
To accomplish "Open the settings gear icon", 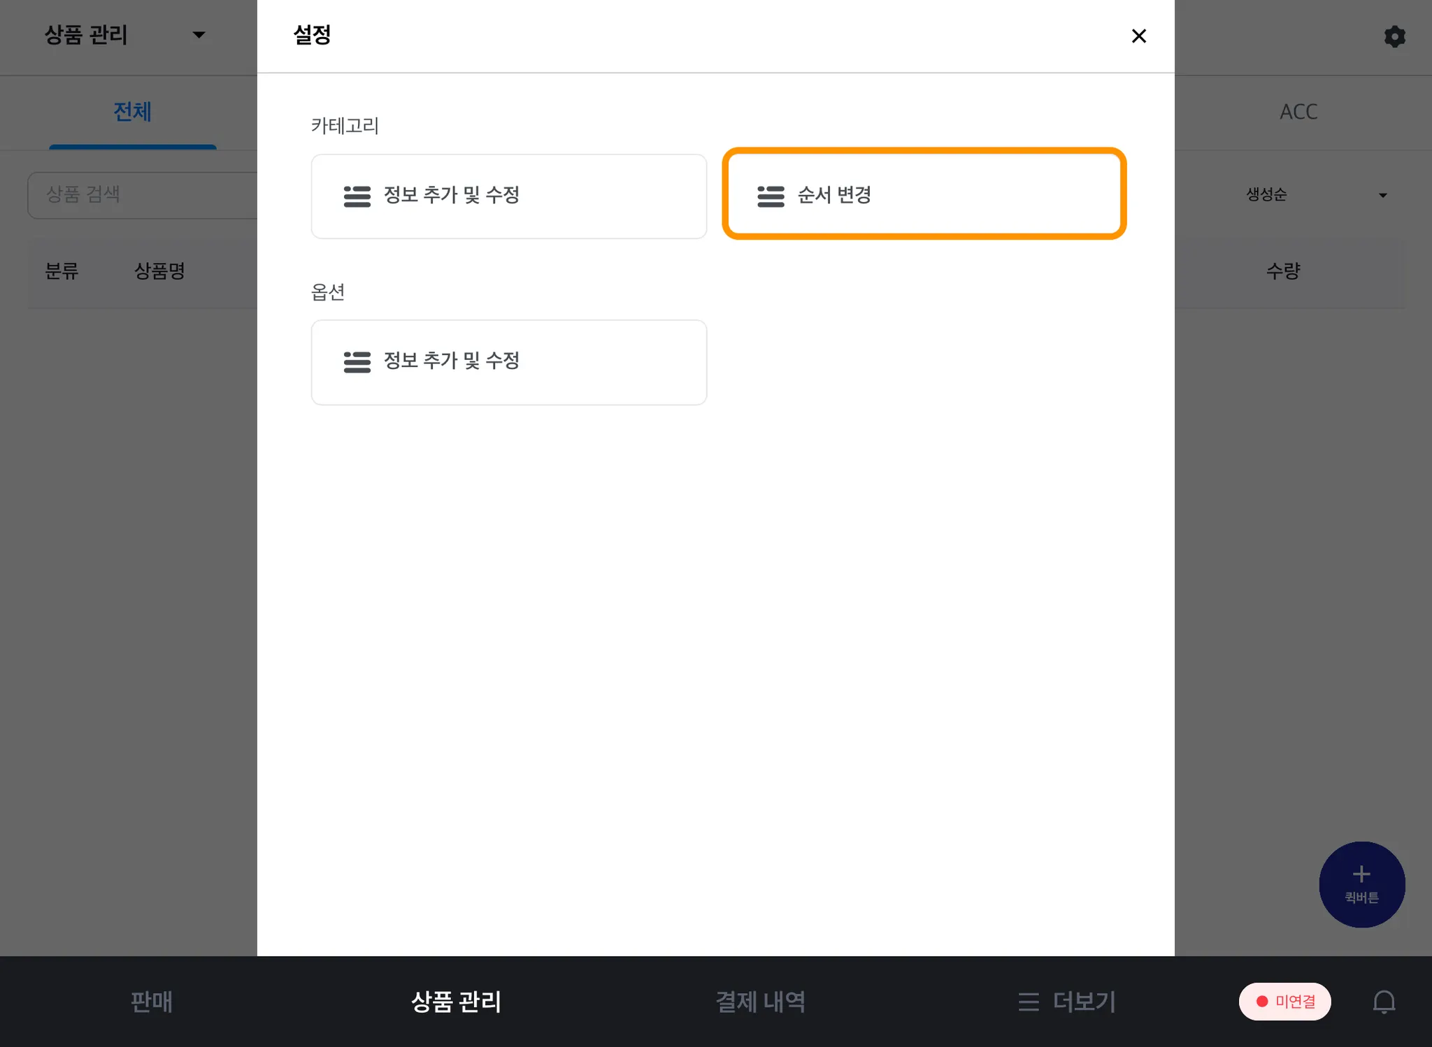I will coord(1394,36).
